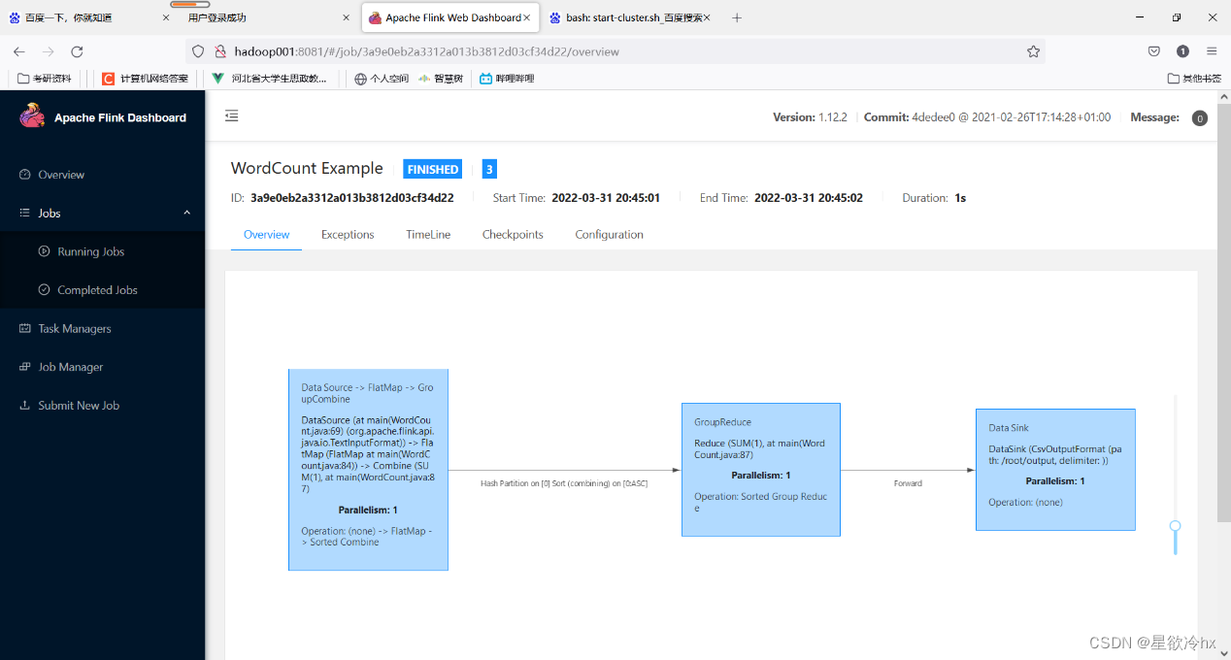Open the 河北省大学生思政教 bookmark
Viewport: 1231px width, 660px height.
271,79
